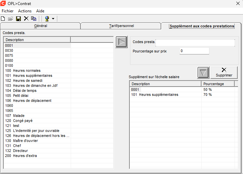Open the dropdown arrow beside the globe icon
This screenshot has height=174, width=243.
53,19
